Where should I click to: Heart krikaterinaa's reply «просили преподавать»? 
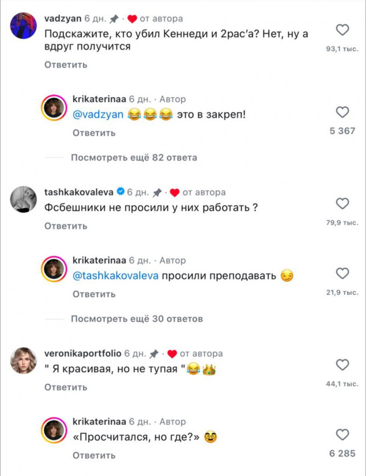tap(343, 273)
